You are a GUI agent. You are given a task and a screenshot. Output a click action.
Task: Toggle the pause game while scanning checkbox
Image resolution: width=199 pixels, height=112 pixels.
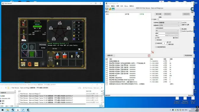pos(156,47)
